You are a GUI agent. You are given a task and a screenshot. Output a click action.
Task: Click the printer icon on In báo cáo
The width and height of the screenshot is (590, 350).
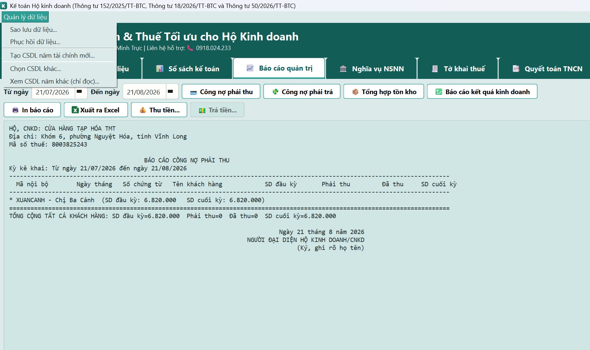point(15,110)
